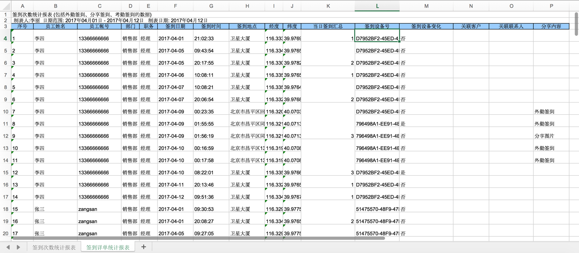The width and height of the screenshot is (579, 253).
Task: Go to next sheet with right arrow
Action: 18,247
